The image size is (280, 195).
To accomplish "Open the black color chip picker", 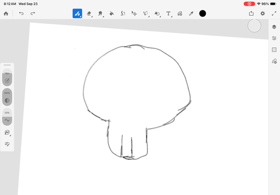I will click(203, 14).
